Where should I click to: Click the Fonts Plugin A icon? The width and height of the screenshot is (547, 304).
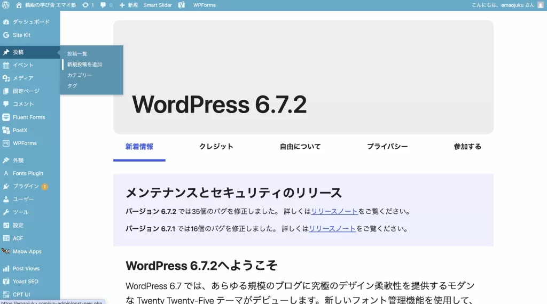coord(6,173)
